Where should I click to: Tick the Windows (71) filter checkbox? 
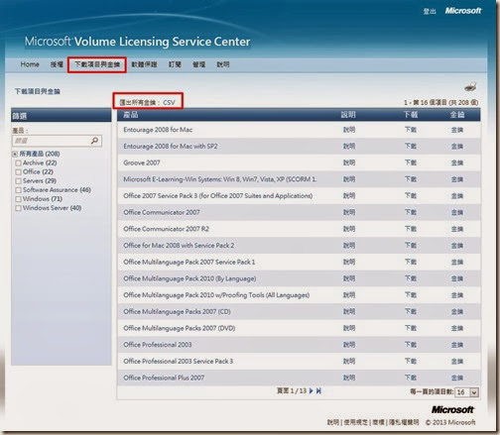19,199
